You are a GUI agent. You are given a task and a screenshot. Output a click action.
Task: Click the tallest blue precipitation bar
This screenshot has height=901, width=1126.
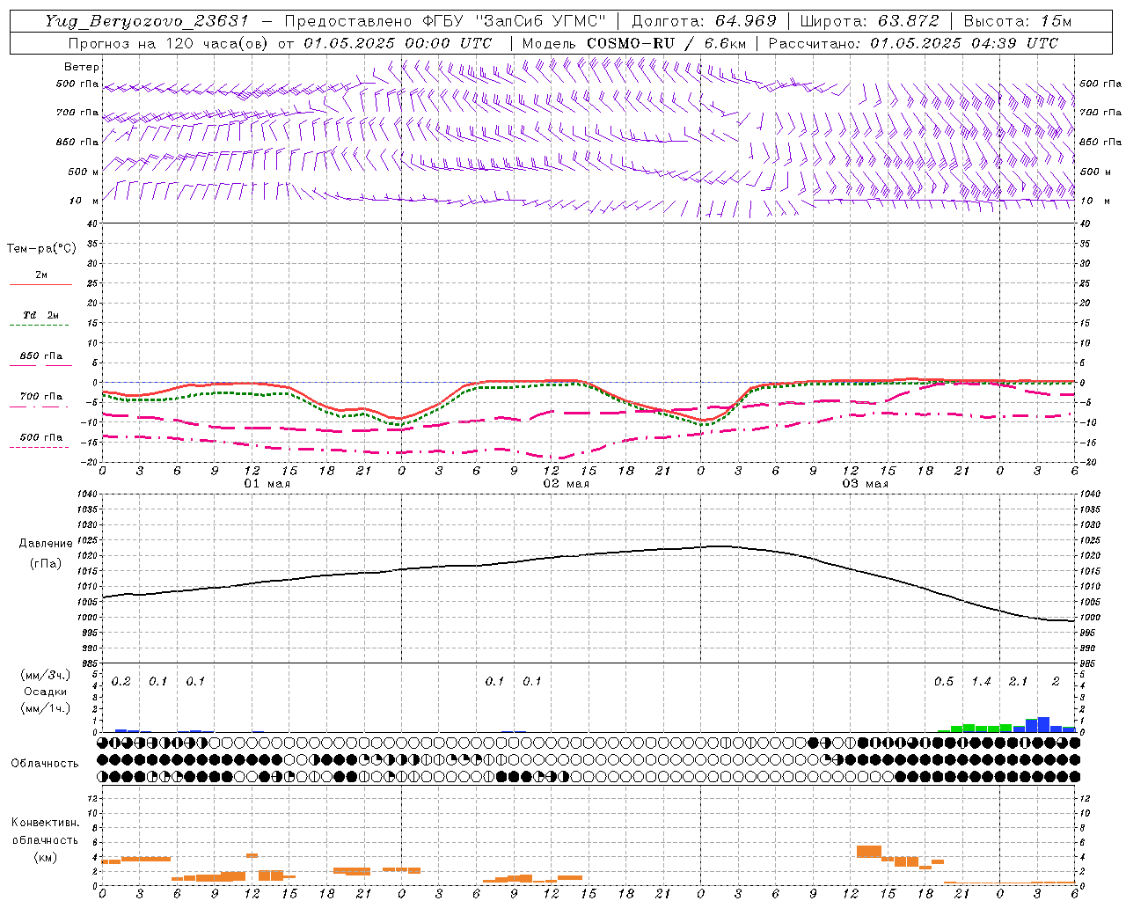pos(1043,724)
